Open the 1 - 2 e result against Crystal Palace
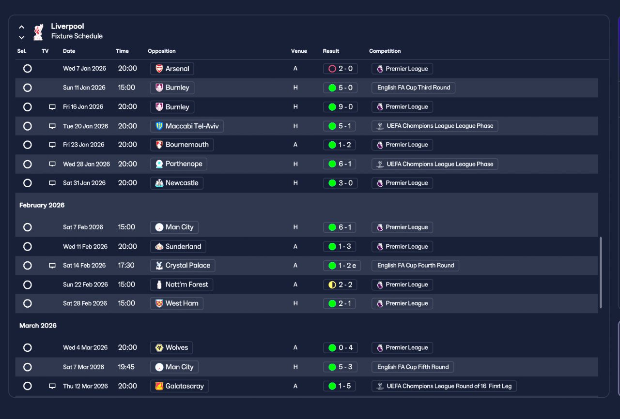The image size is (620, 419). [x=342, y=266]
